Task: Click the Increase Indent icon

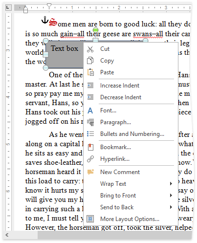Action: 90,86
